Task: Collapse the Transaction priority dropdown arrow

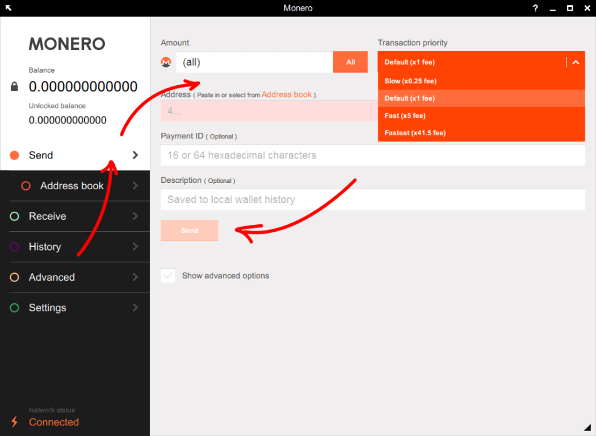Action: [x=576, y=62]
